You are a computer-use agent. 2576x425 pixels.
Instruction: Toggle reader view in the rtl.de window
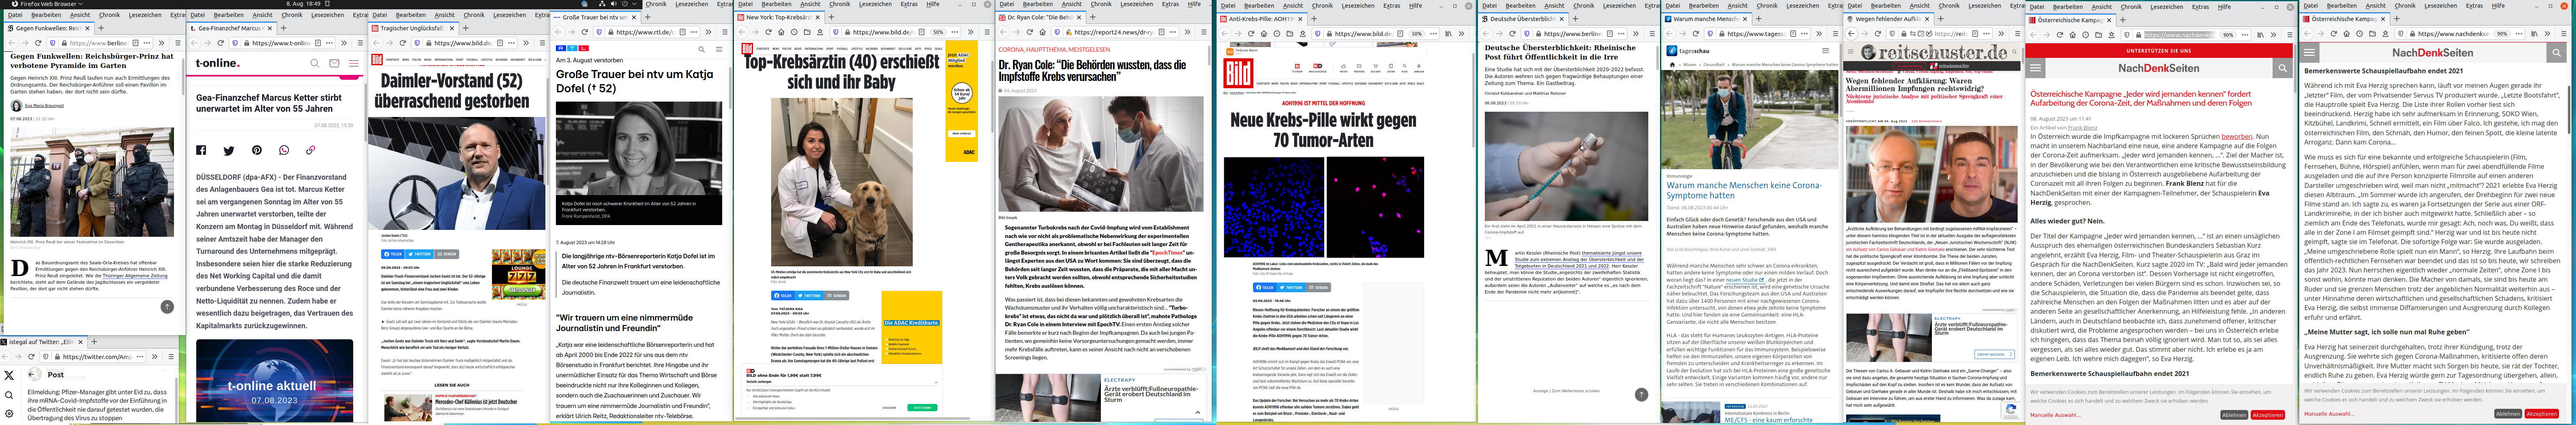(683, 32)
